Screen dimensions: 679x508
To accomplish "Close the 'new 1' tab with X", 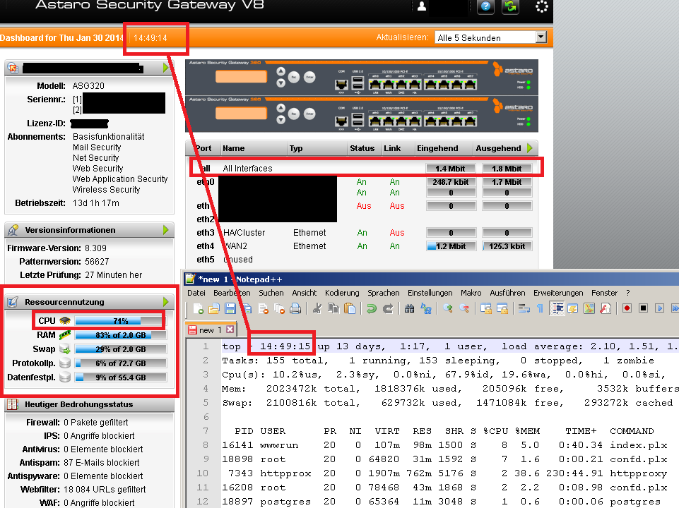I will pos(230,330).
